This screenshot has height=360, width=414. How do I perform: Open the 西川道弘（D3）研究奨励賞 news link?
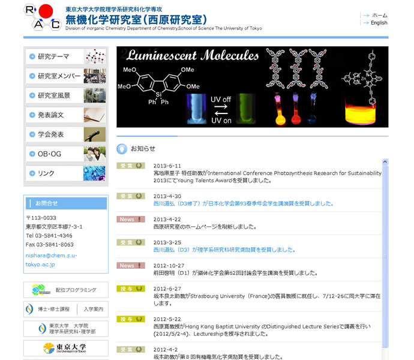[224, 250]
